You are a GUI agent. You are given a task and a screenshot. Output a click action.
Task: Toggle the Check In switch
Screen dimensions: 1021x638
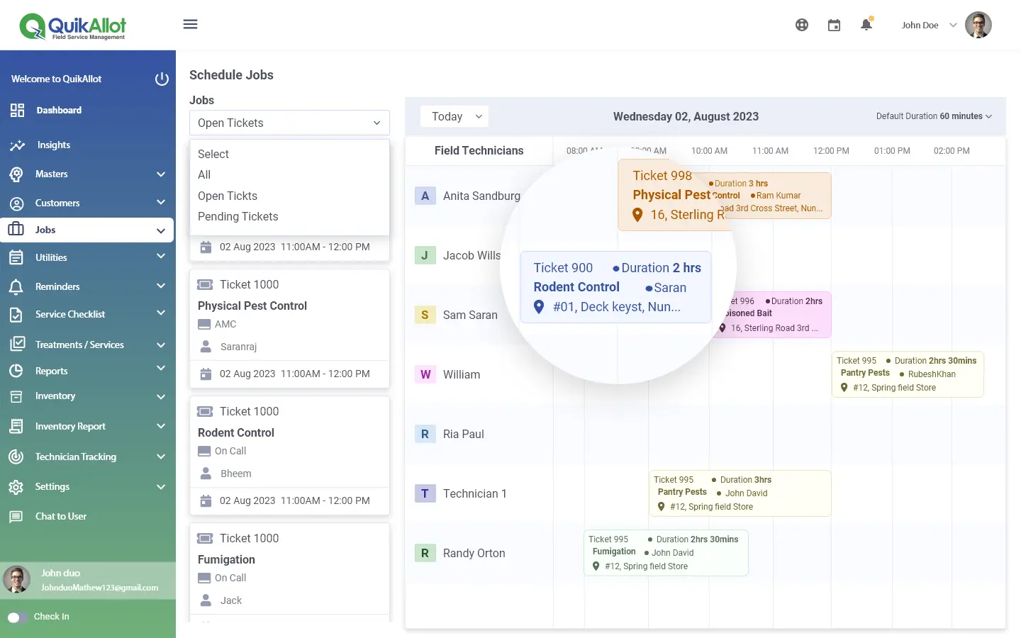click(16, 617)
